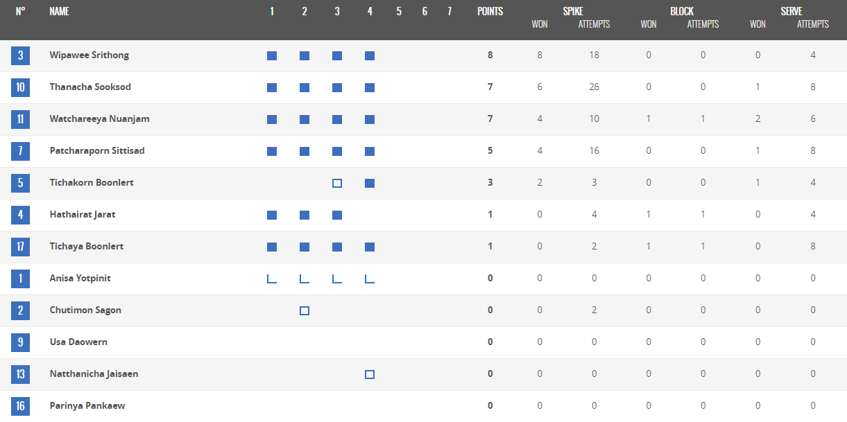Click Patcharaporn Sittisad's name

[x=97, y=151]
